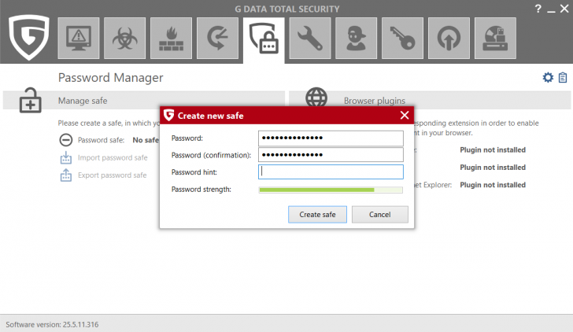This screenshot has width=573, height=332.
Task: Focus the Password field
Action: 331,138
